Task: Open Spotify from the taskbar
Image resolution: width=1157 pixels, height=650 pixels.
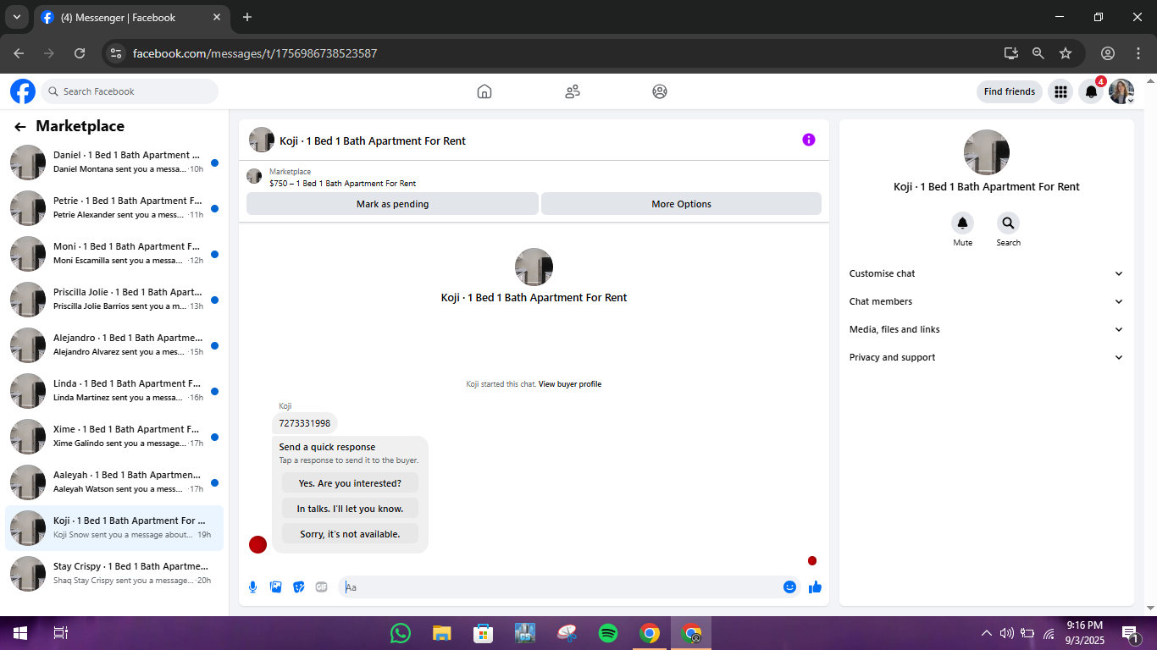Action: 608,633
